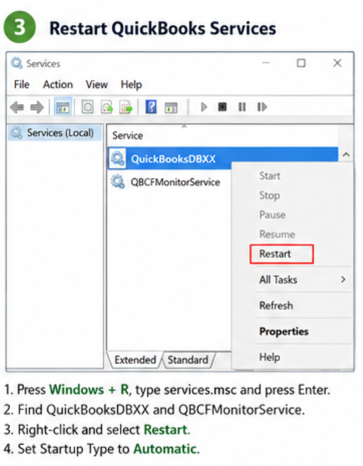
Task: Click the Services gear icon in title bar
Action: pyautogui.click(x=16, y=63)
